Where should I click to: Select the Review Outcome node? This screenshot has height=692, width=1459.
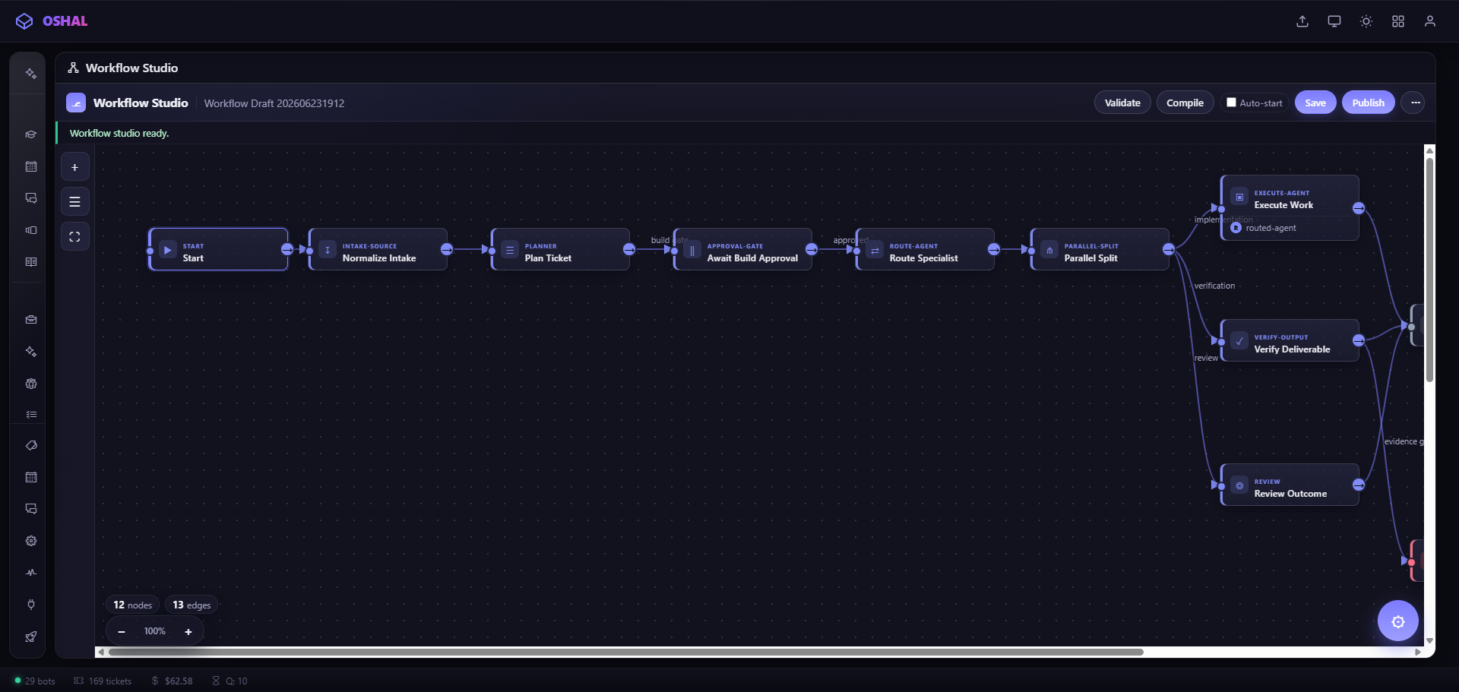(x=1290, y=485)
